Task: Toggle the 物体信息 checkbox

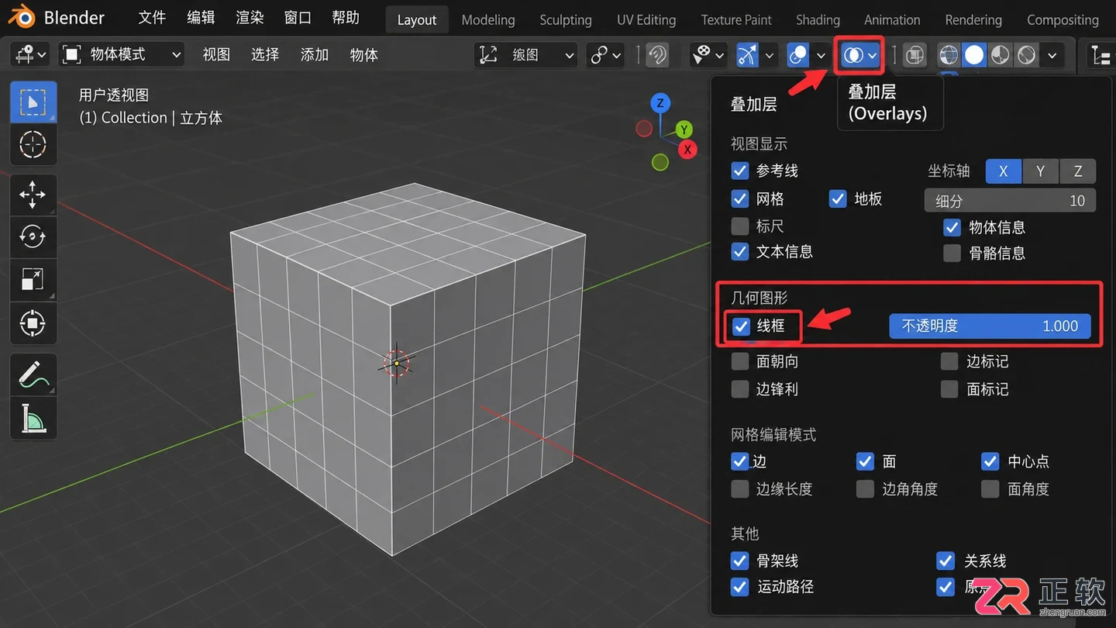Action: coord(952,227)
